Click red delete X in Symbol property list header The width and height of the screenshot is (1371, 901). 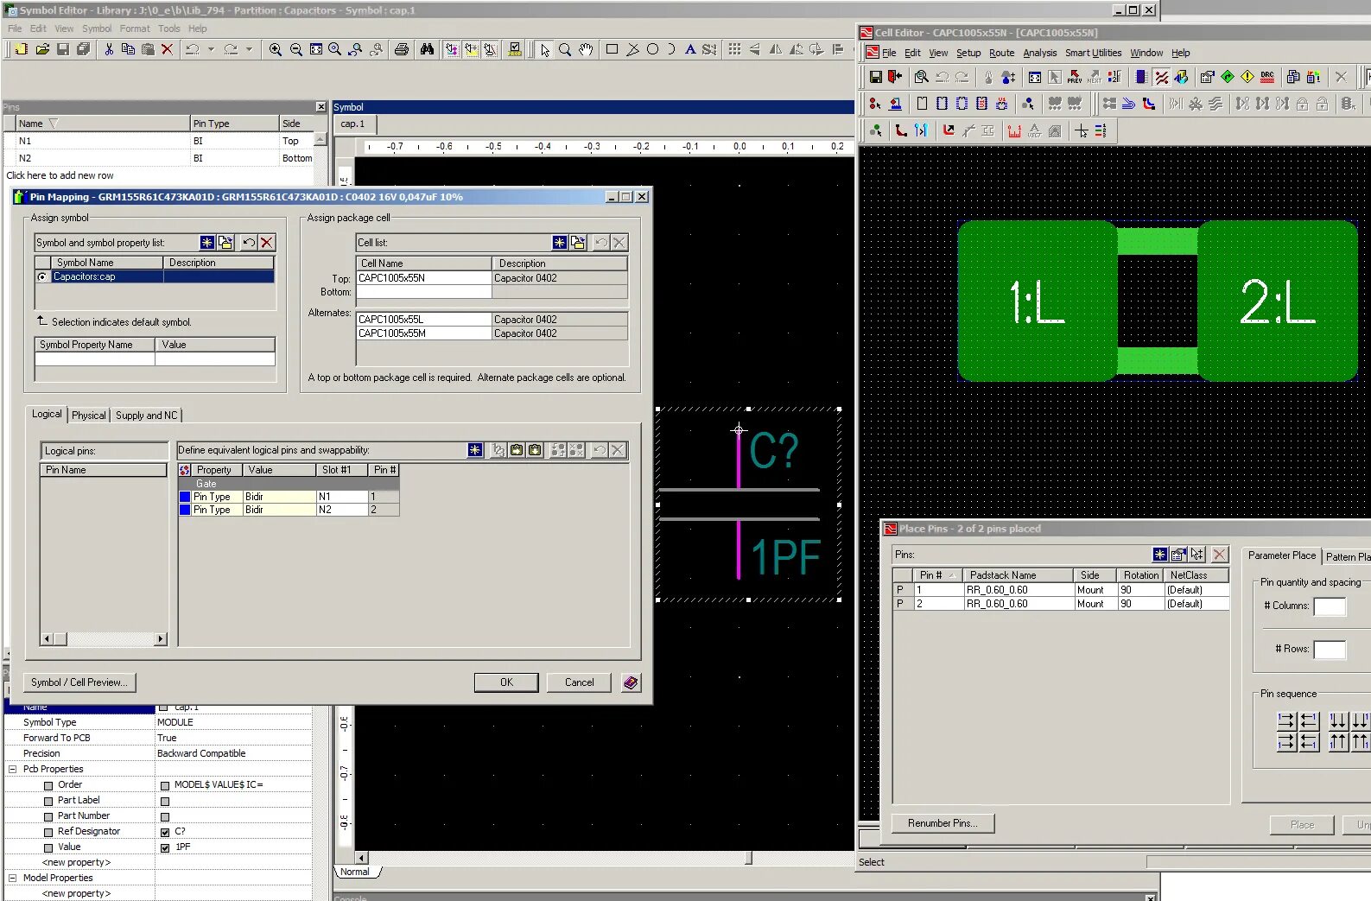point(267,243)
